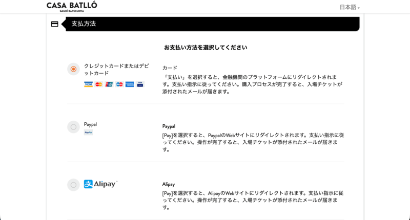Select the credit or debit card radio button

point(73,69)
